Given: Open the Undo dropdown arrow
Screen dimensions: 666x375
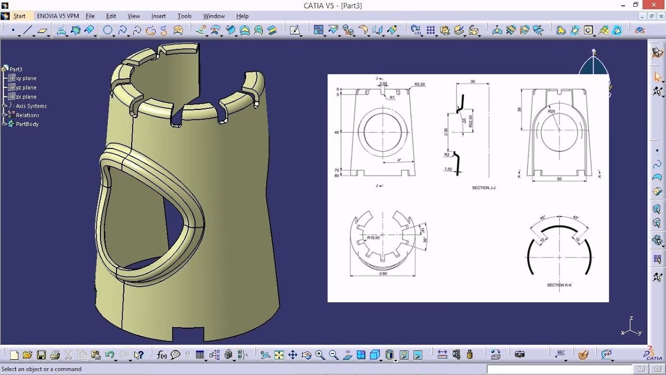Looking at the screenshot, I should (x=116, y=360).
